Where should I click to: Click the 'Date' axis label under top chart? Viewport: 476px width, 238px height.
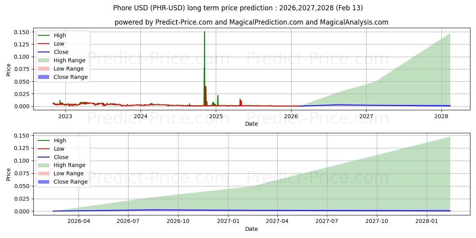click(251, 124)
